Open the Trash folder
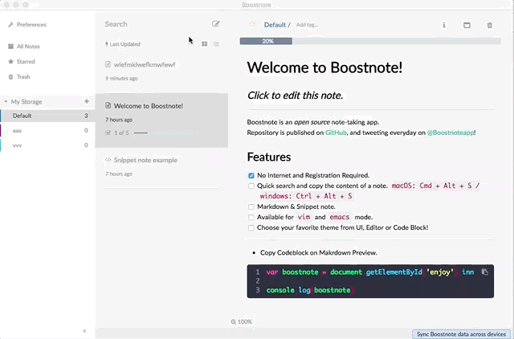Screen dimensions: 514x339 pyautogui.click(x=19, y=77)
